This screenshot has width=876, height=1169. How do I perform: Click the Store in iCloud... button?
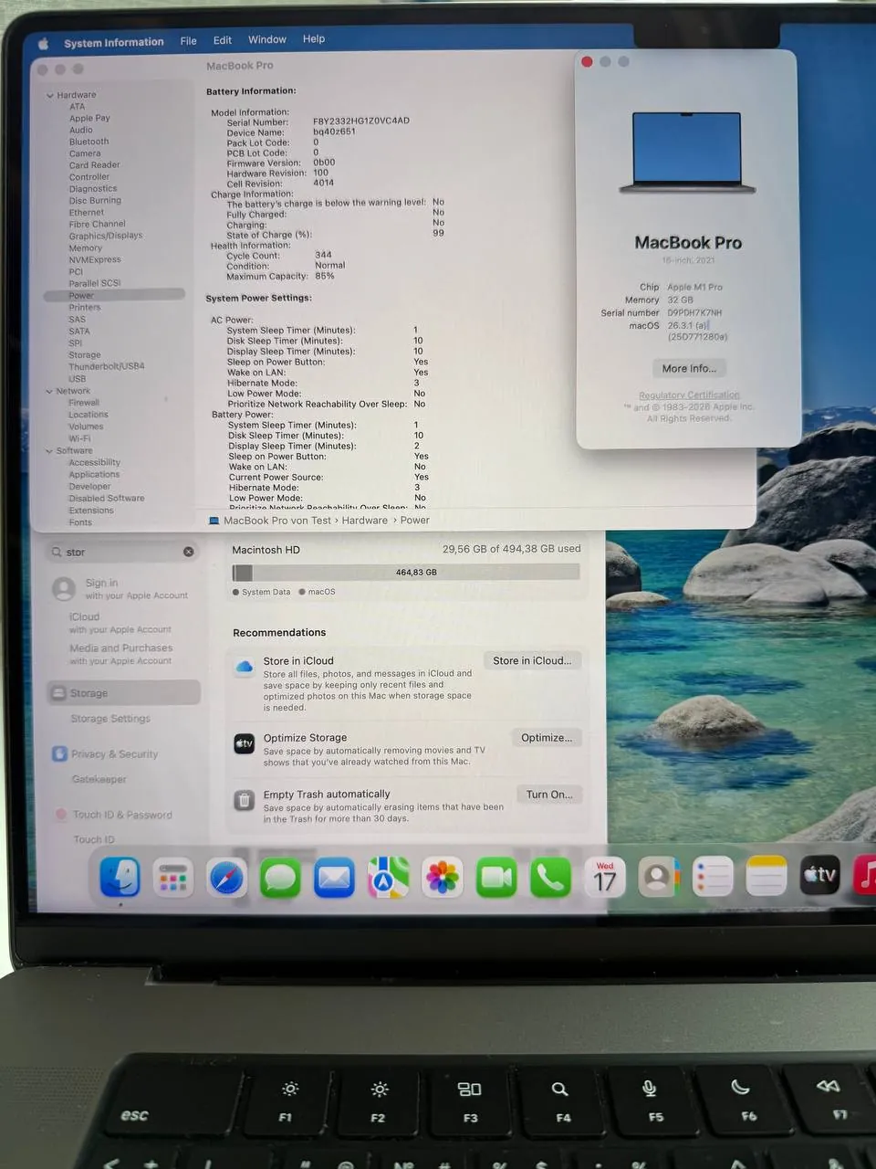point(532,660)
